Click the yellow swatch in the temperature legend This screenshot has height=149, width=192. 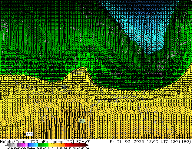coord(49,145)
